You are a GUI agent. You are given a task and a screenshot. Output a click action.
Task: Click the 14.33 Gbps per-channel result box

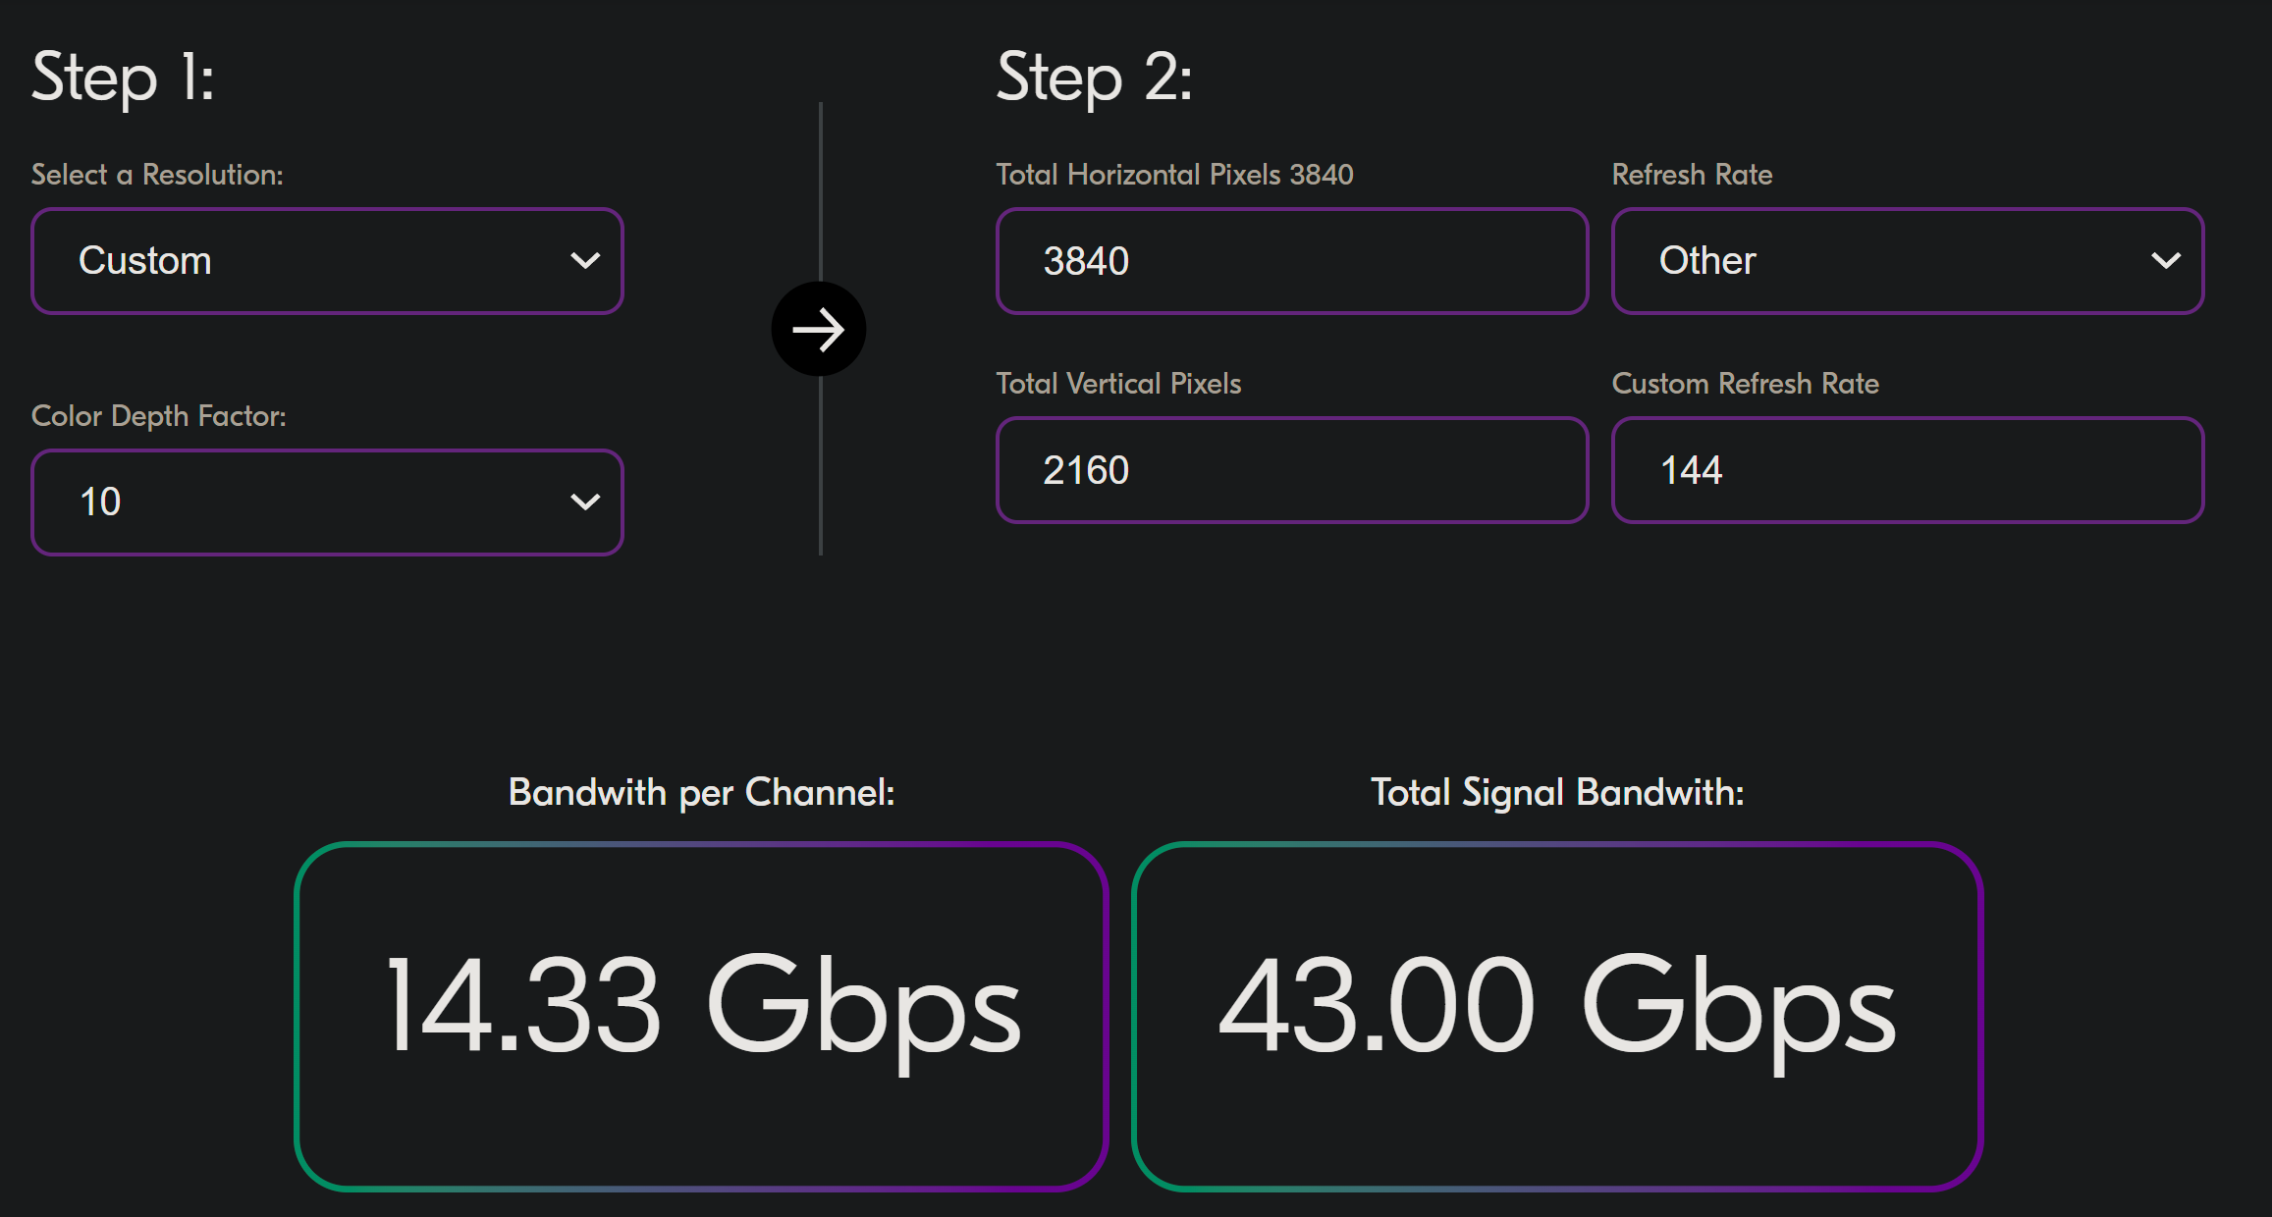(x=701, y=1015)
